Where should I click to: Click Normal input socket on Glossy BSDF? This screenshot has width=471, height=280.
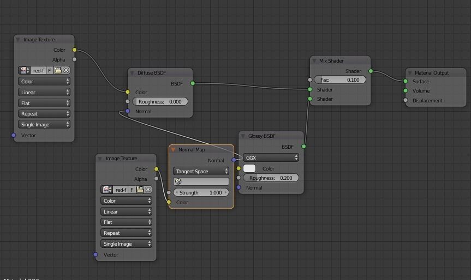(x=239, y=187)
